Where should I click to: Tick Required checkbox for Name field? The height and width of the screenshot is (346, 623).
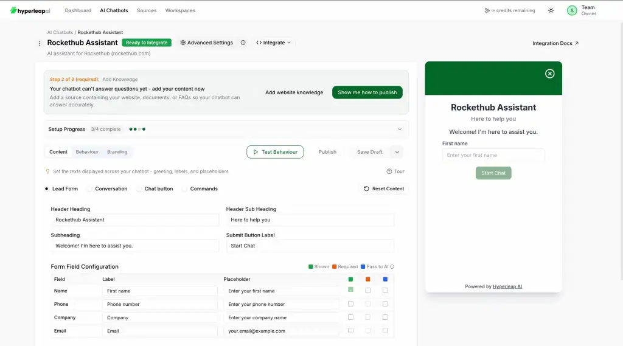pos(368,291)
